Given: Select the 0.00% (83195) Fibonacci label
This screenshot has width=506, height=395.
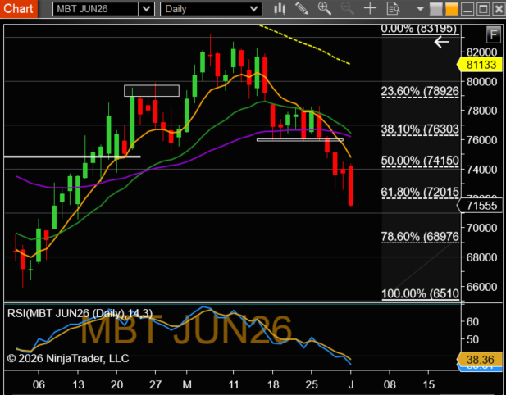Looking at the screenshot, I should point(419,29).
